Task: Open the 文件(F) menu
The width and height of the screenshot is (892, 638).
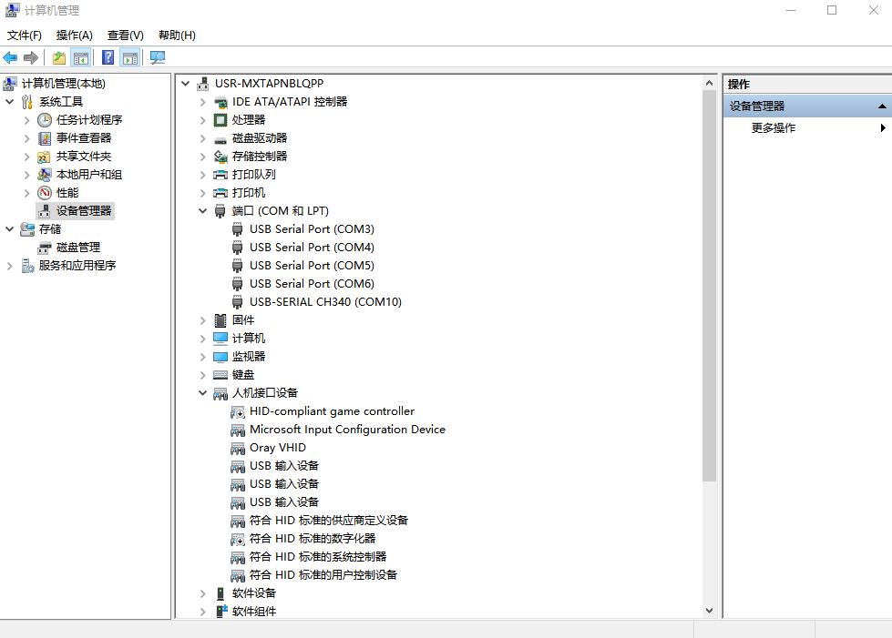Action: 25,35
